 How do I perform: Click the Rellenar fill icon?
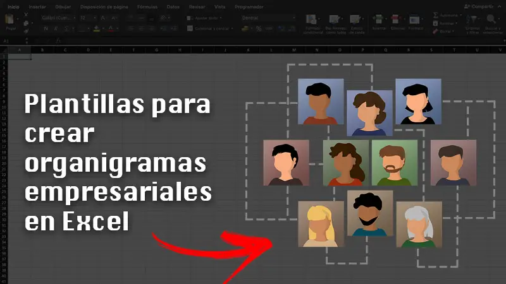[x=436, y=23]
